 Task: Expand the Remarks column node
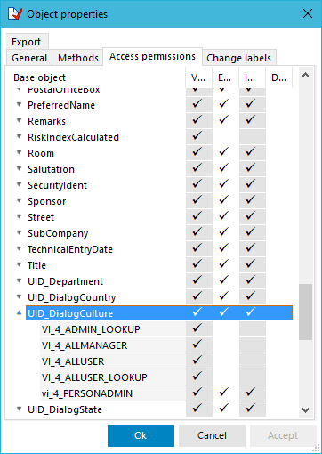(x=19, y=120)
